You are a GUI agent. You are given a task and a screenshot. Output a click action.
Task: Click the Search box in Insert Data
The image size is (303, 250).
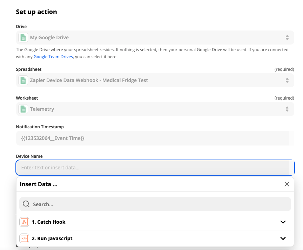tap(155, 204)
